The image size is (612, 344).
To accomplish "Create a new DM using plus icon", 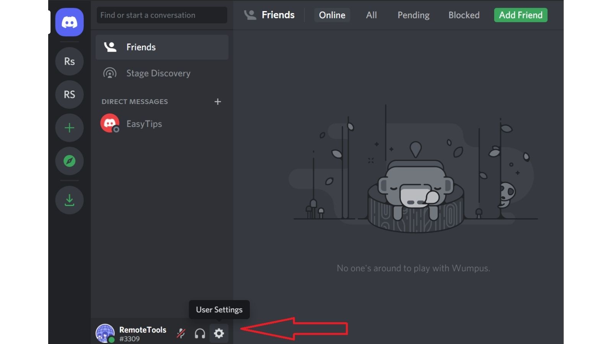I will click(218, 102).
